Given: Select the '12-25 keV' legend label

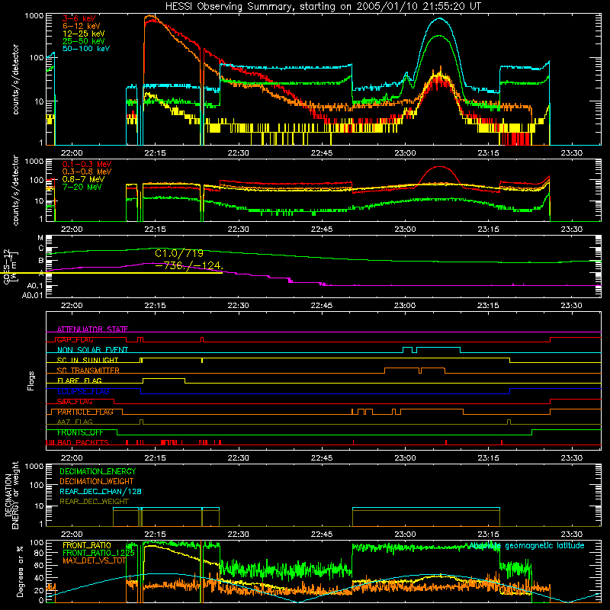Looking at the screenshot, I should (84, 34).
